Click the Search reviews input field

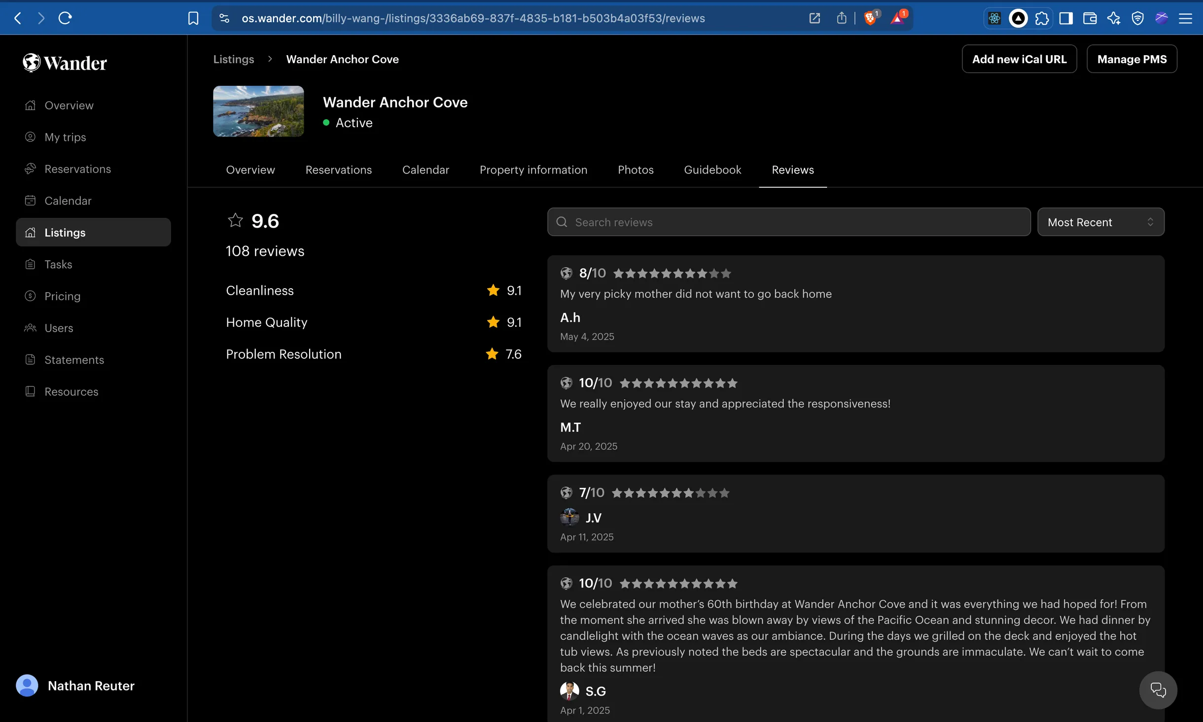789,222
